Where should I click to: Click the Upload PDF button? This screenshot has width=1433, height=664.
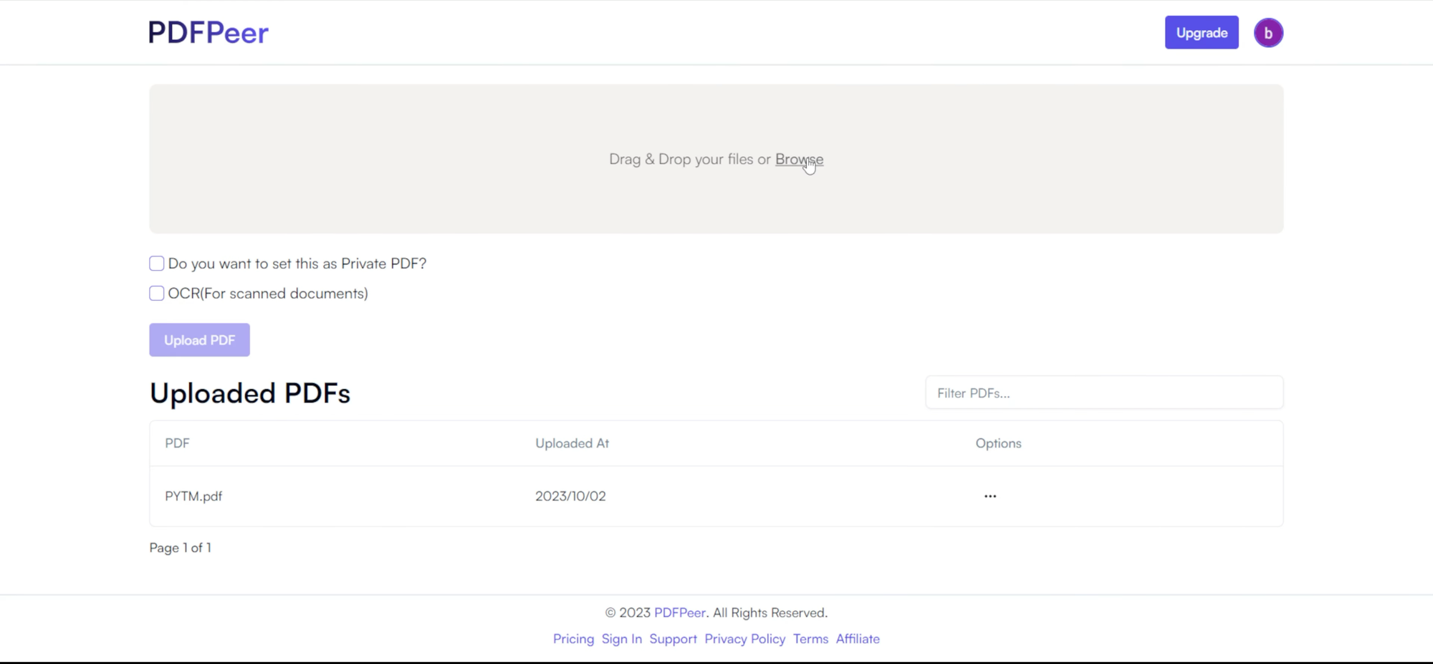click(x=199, y=340)
